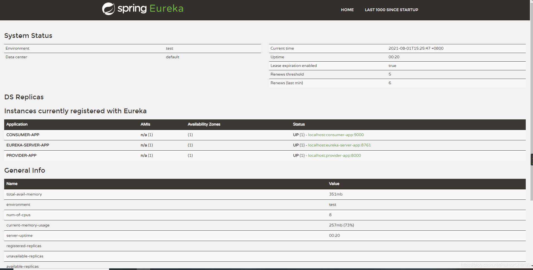This screenshot has width=533, height=270.
Task: Select the 351mb memory value
Action: point(336,194)
